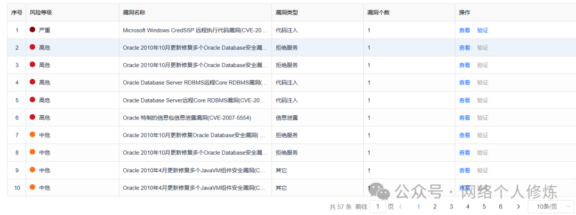Click 查看 for CVE-2007-5554 information leak row
The image size is (576, 215).
pyautogui.click(x=465, y=117)
